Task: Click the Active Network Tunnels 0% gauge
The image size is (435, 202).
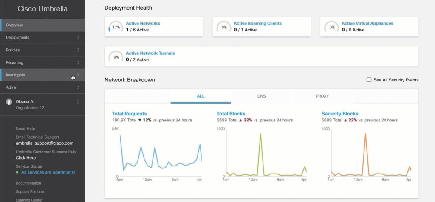Action: [116, 57]
